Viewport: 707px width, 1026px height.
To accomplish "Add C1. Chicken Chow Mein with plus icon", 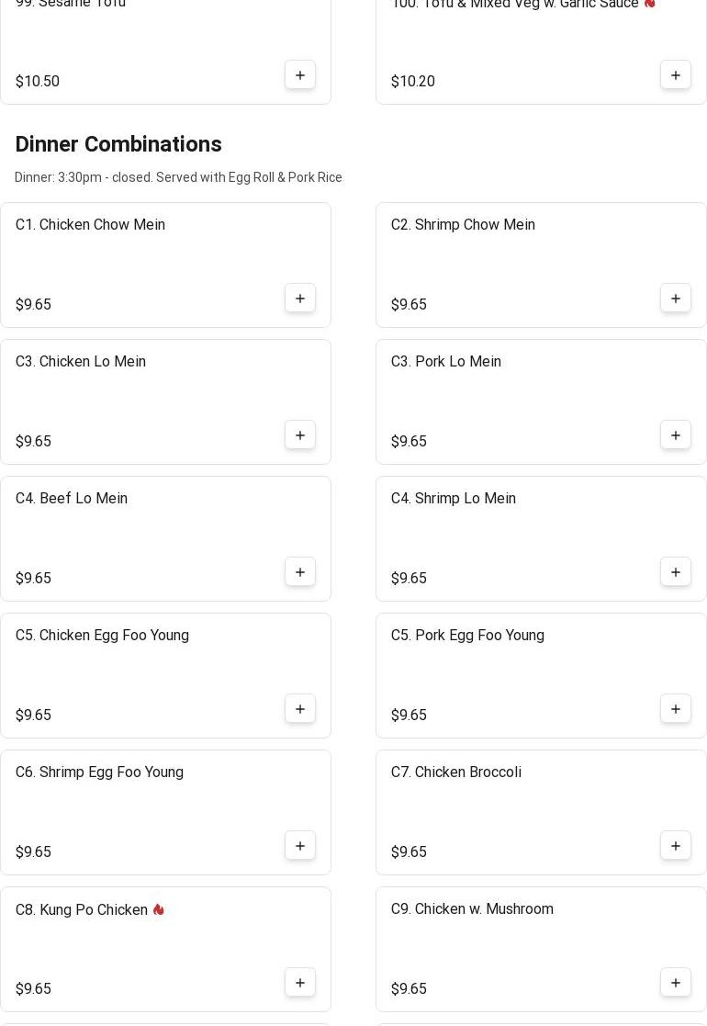I will (x=300, y=299).
